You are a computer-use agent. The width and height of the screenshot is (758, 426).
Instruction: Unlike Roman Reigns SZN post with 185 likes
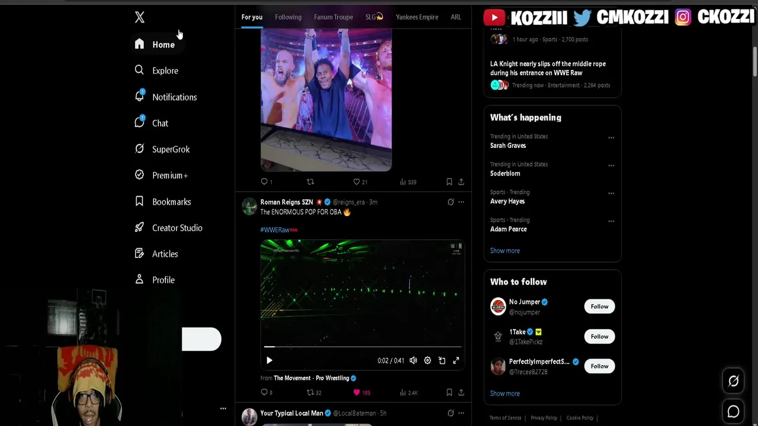pos(361,392)
